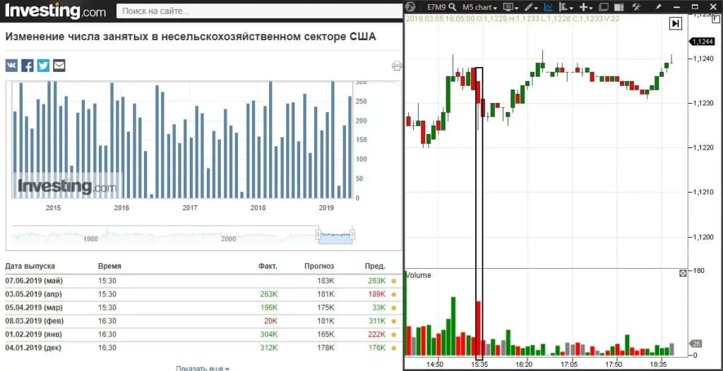The width and height of the screenshot is (723, 371).
Task: Click the Пред. column header
Action: 375,266
